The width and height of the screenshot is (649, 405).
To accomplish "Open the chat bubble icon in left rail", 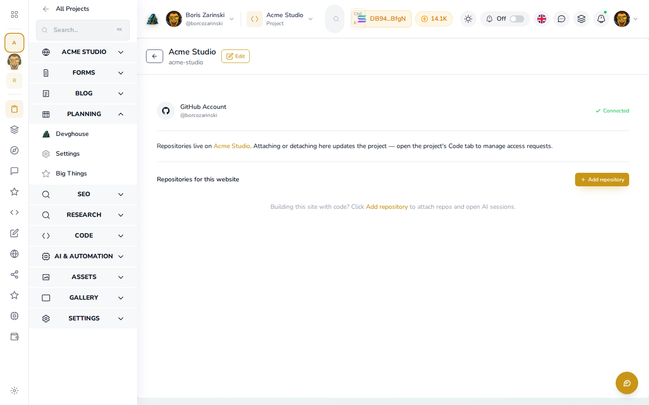I will (14, 171).
